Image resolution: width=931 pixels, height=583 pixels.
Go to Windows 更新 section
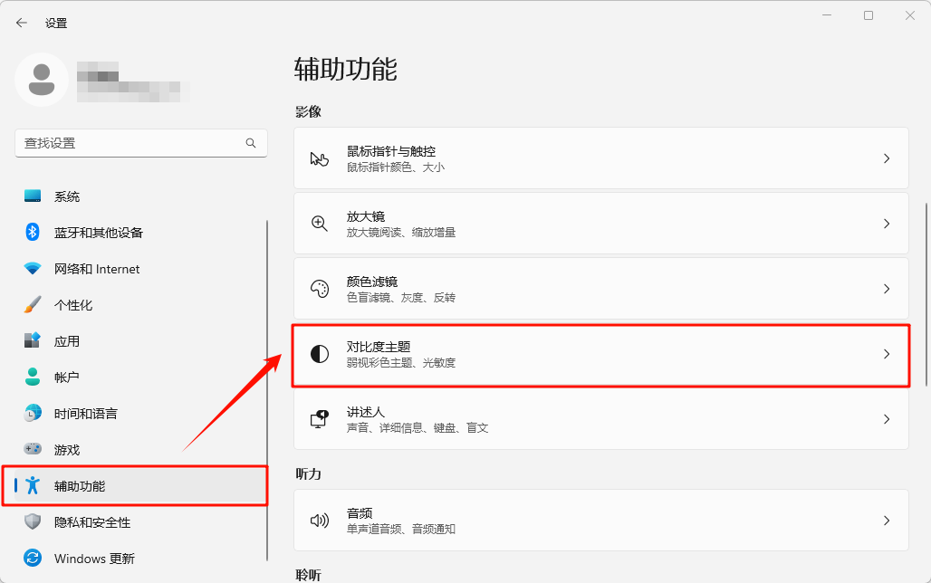(94, 559)
